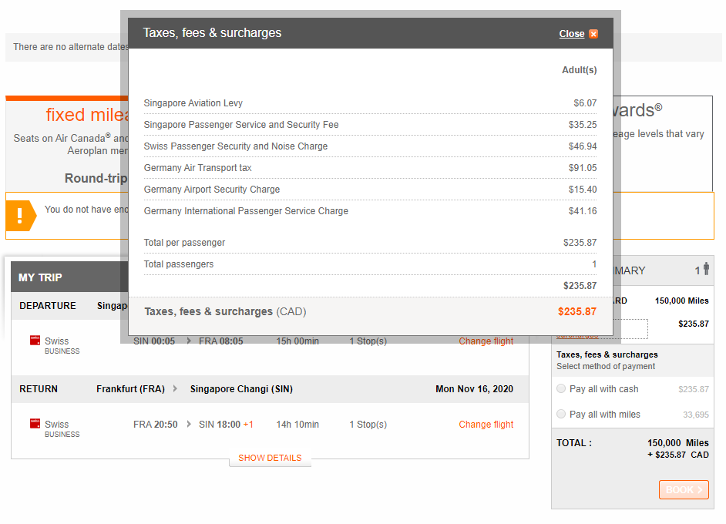This screenshot has width=726, height=524.
Task: Close the Taxes, fees & surcharges dialog
Action: tap(571, 34)
